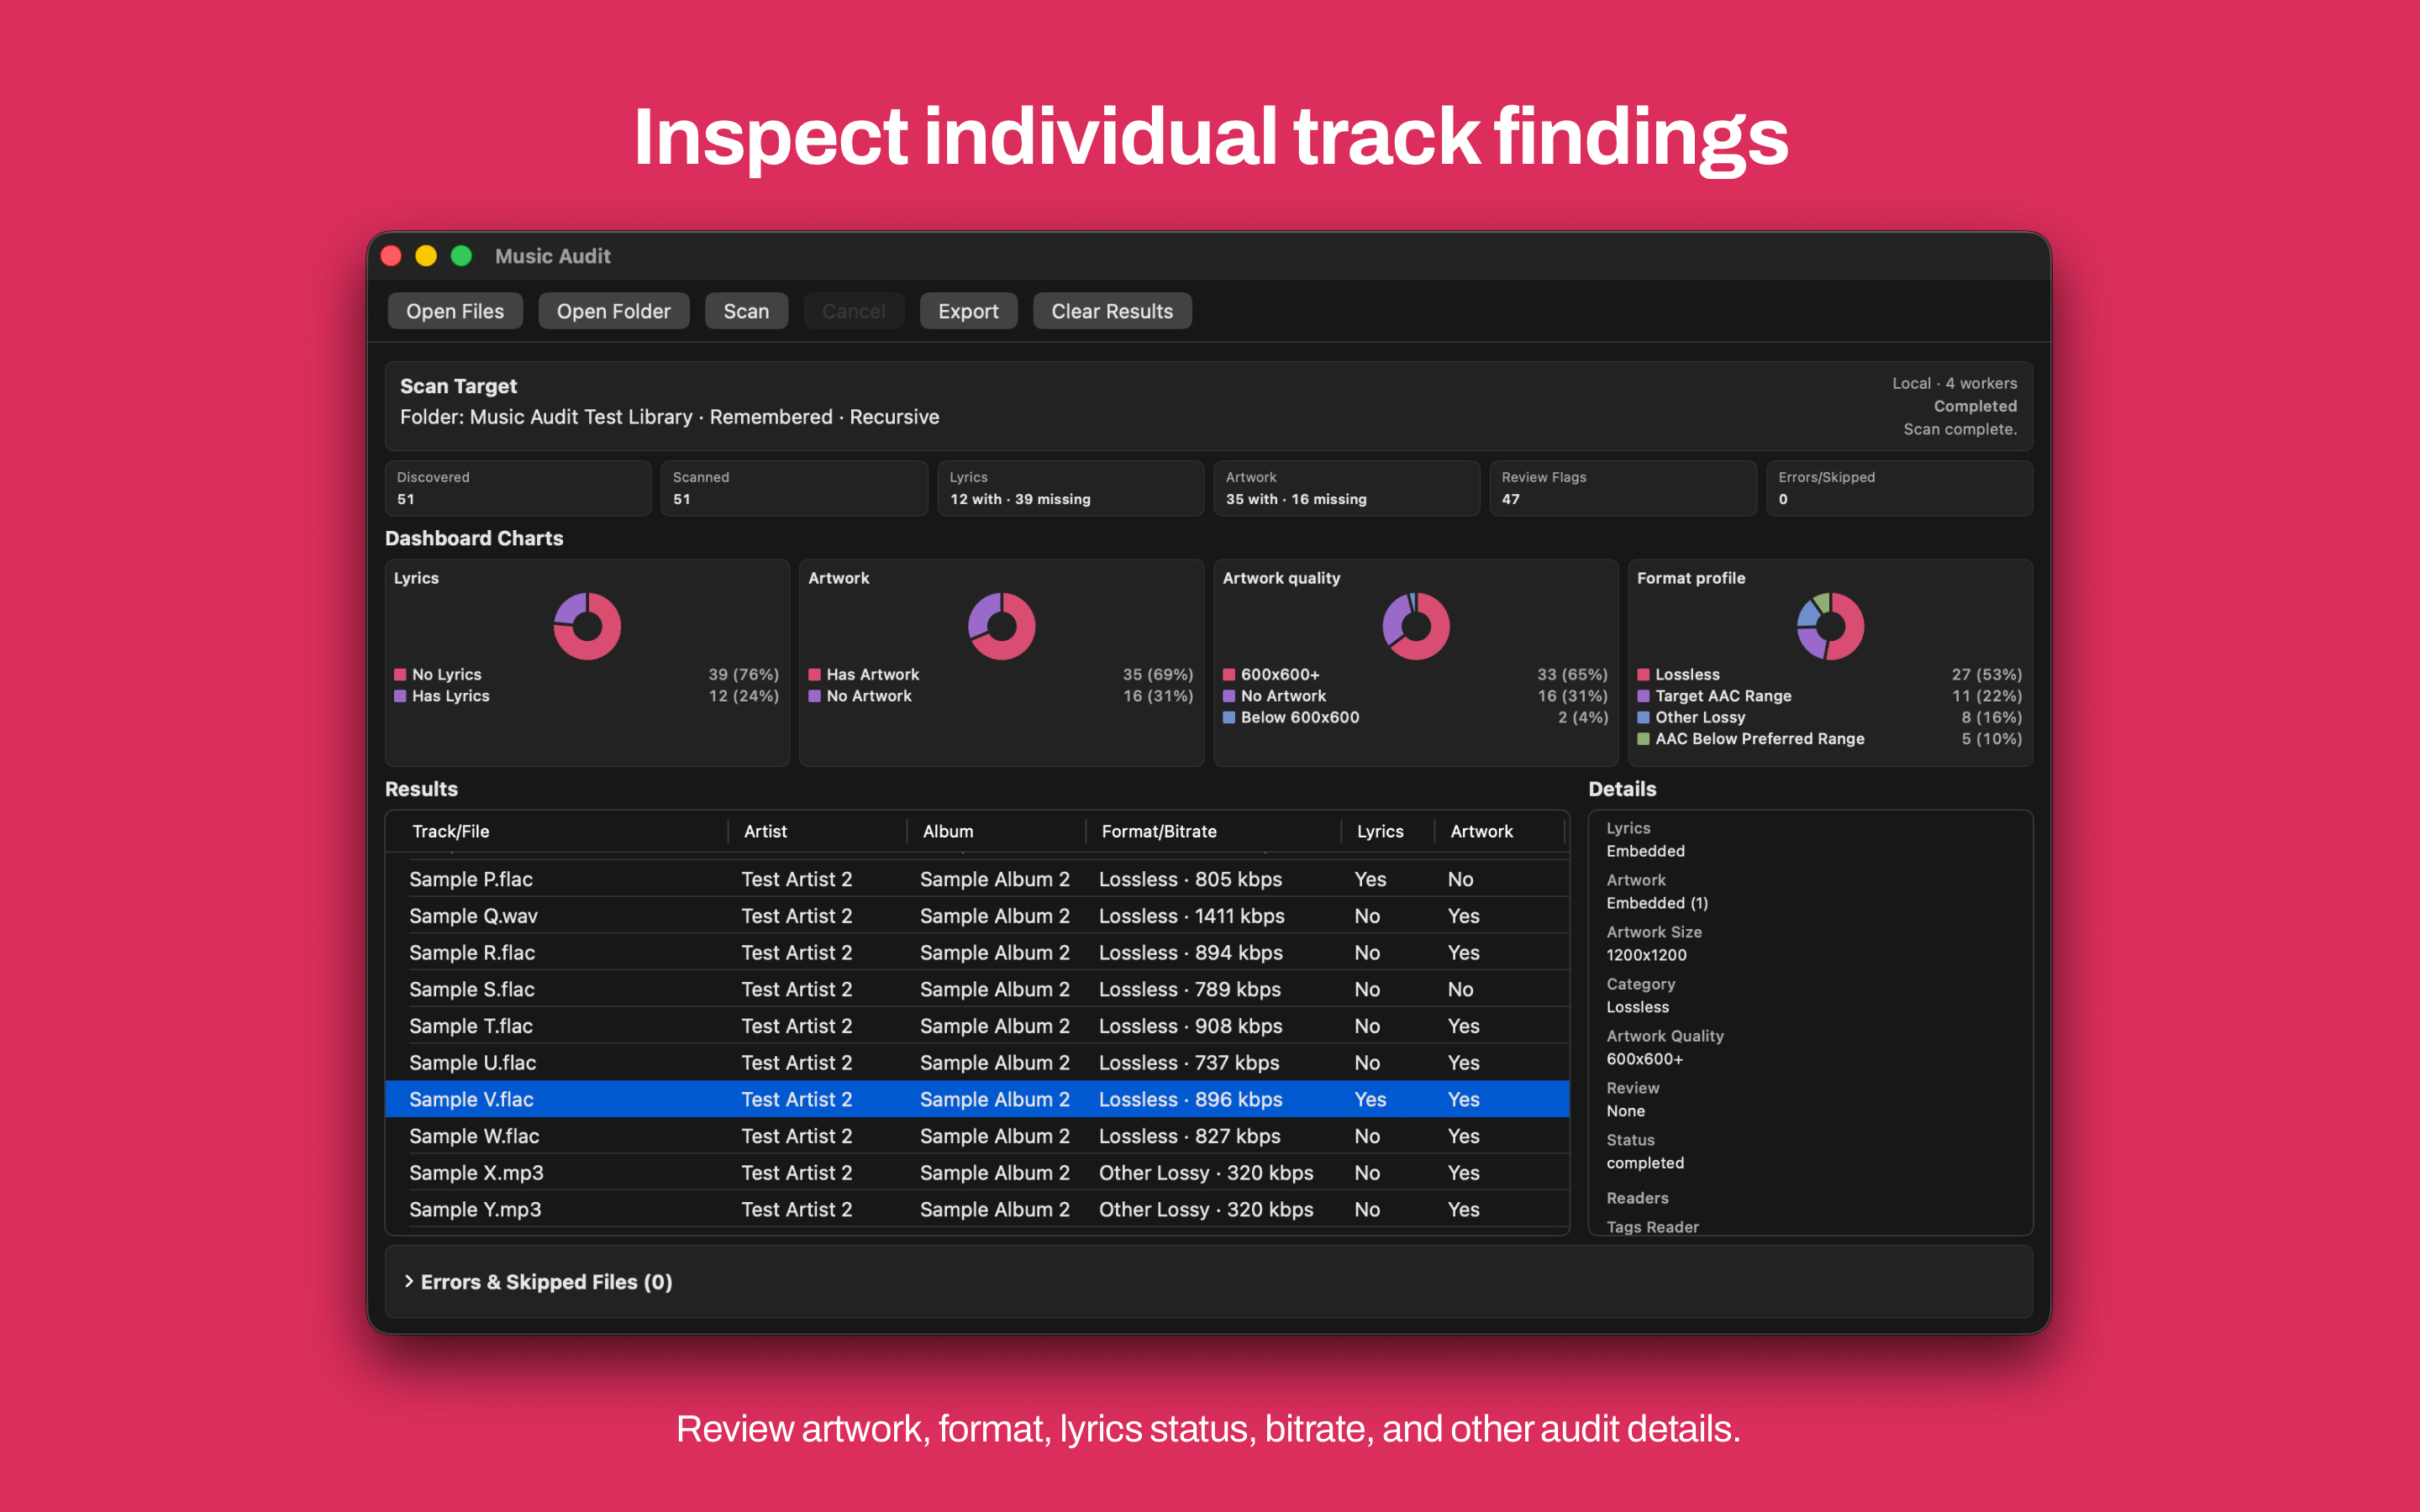Sort by the Lyrics column header
Screen dimensions: 2420x1512
click(1388, 831)
